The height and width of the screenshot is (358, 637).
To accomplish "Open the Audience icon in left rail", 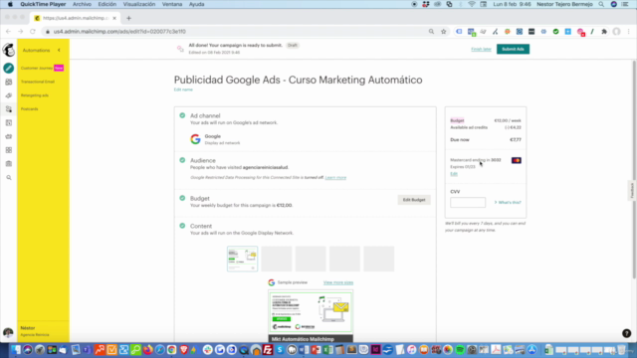I will coord(9,82).
